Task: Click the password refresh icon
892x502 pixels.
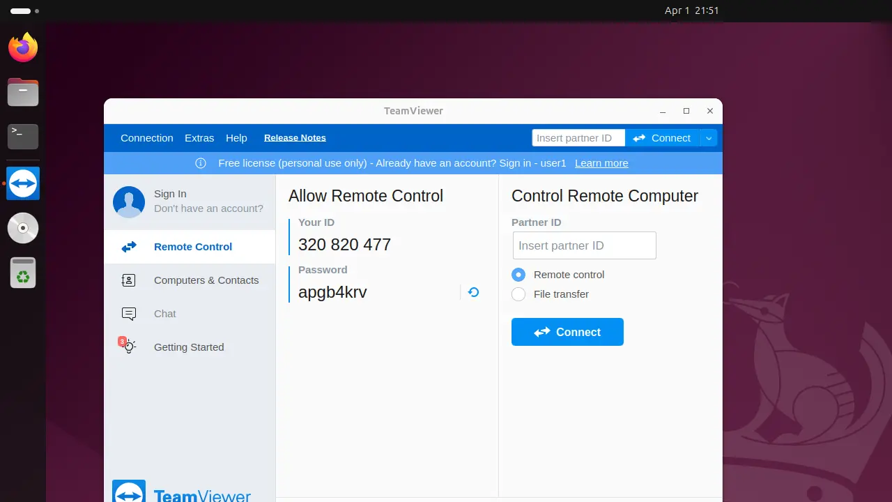Action: click(473, 292)
